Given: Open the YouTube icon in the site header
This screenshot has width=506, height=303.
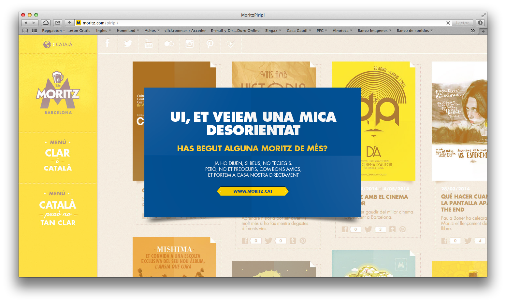Looking at the screenshot, I should (149, 44).
